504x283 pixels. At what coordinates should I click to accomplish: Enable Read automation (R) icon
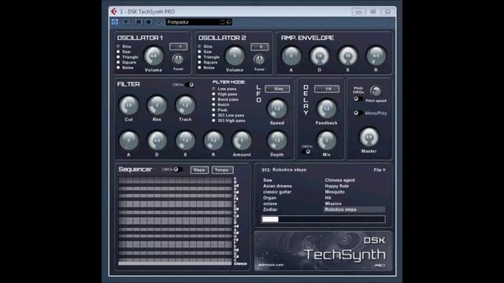[x=139, y=22]
